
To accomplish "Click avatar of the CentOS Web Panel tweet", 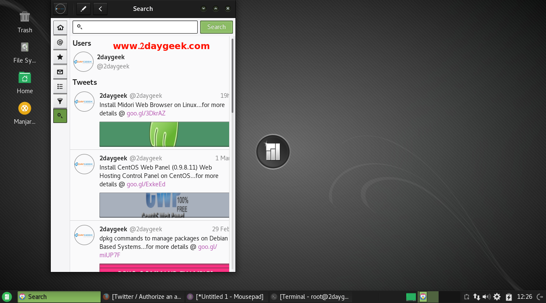I will (x=84, y=164).
